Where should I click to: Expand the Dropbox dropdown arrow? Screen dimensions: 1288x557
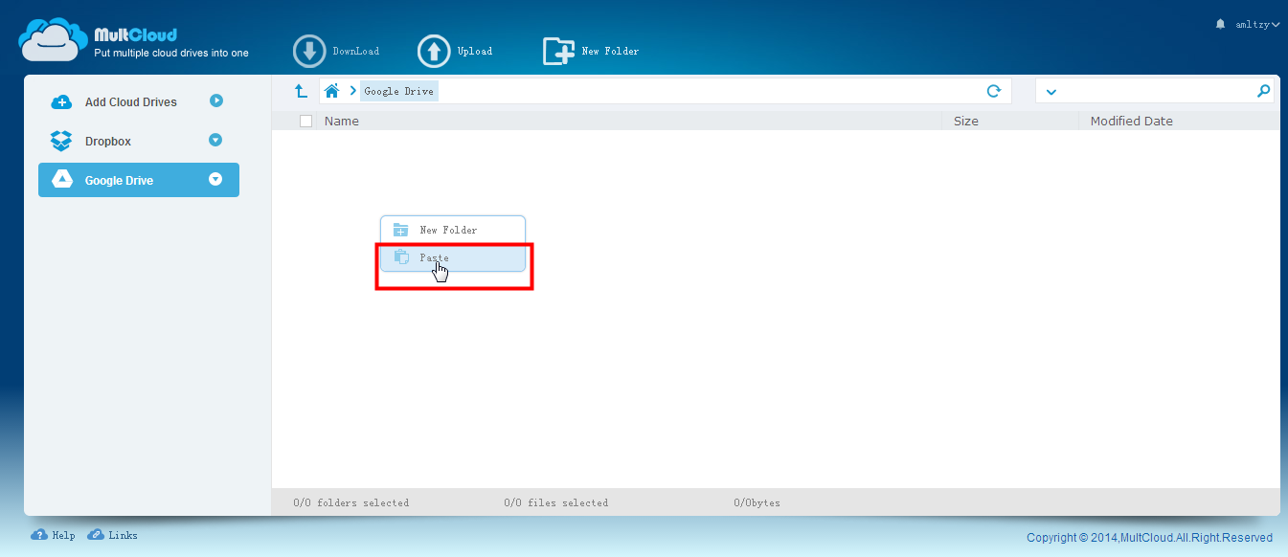click(x=215, y=140)
